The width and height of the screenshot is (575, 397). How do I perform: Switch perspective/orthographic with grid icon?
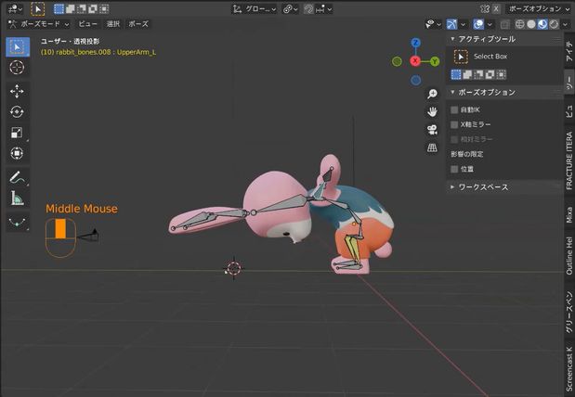click(x=432, y=147)
